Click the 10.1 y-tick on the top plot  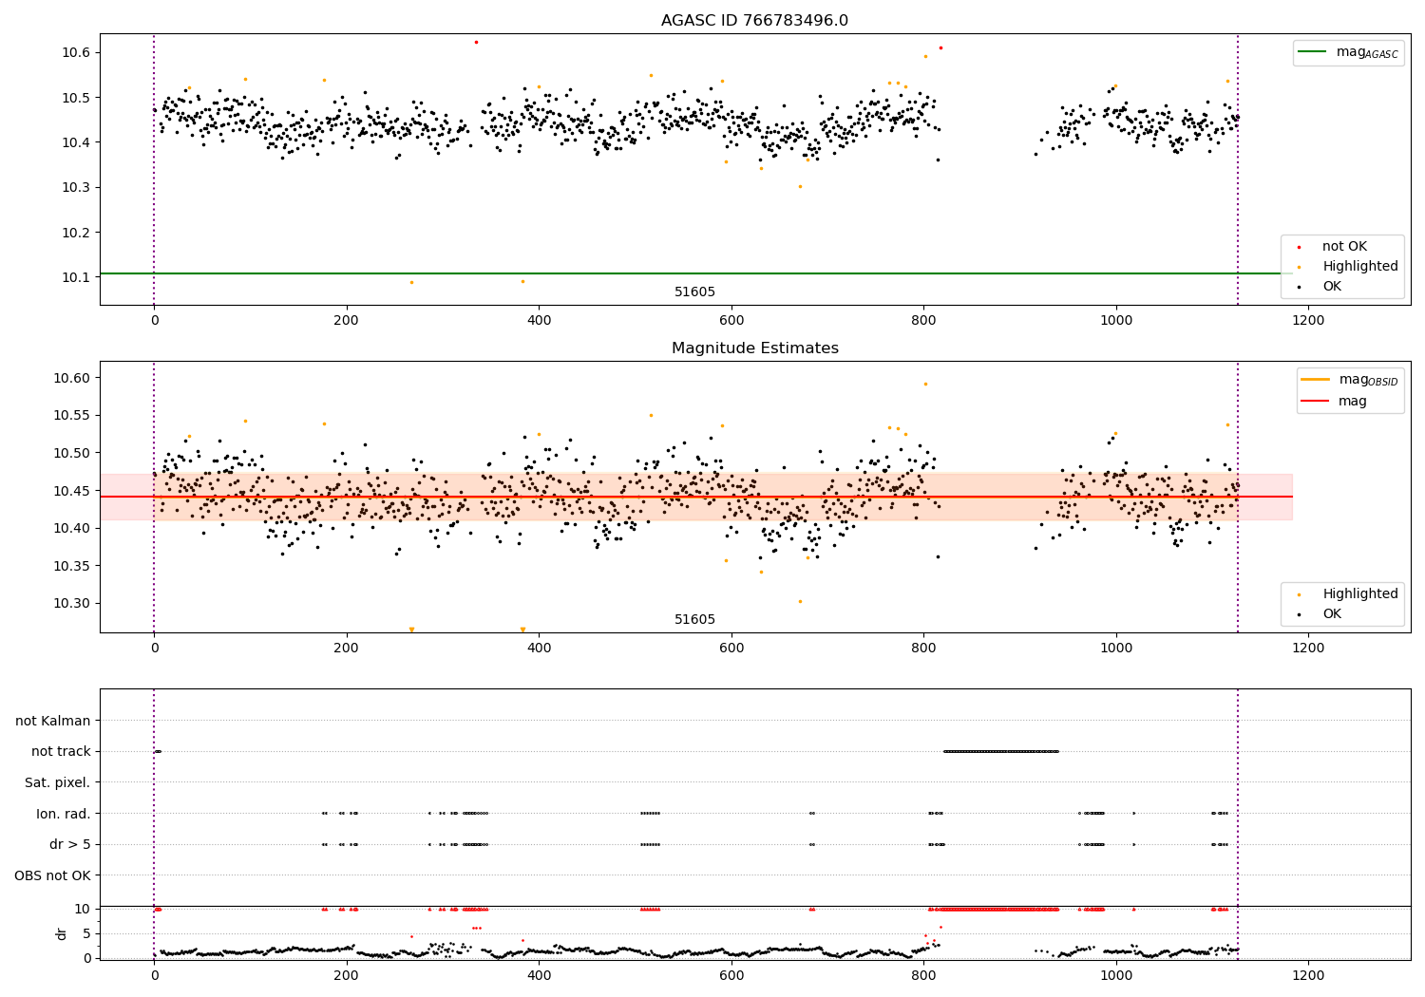(75, 278)
